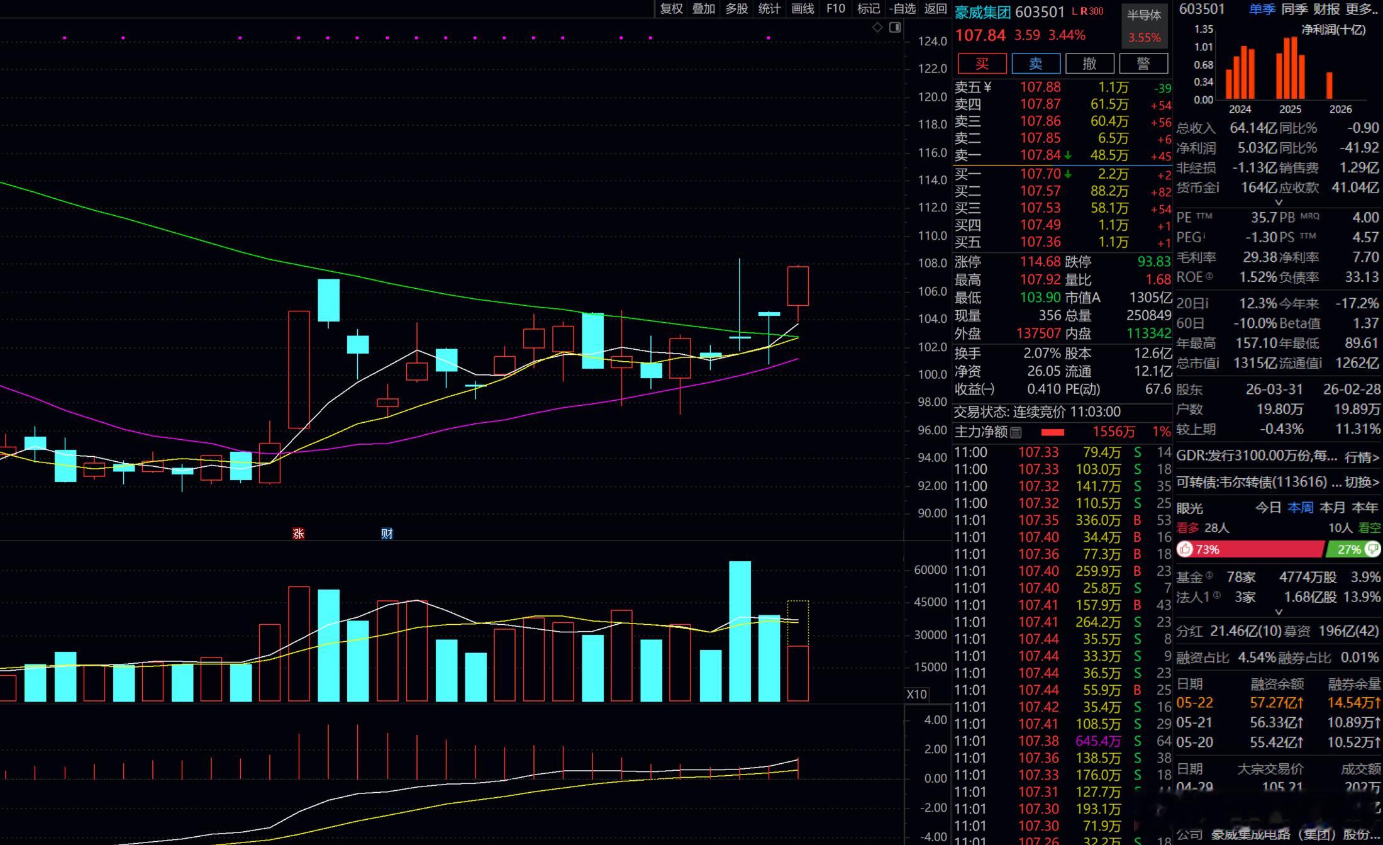This screenshot has height=845, width=1383.
Task: Toggle the side panel layout icon
Action: [x=895, y=27]
